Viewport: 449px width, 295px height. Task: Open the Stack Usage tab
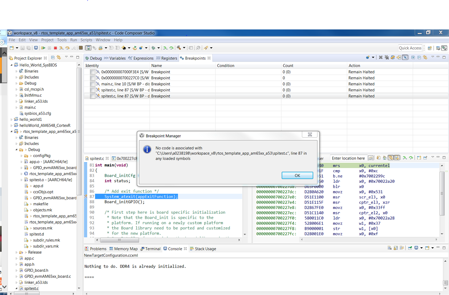click(x=203, y=249)
